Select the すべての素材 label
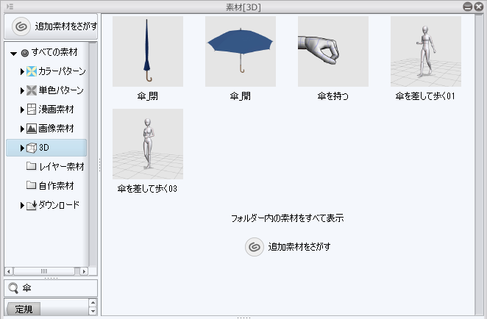487x319 pixels. [54, 52]
